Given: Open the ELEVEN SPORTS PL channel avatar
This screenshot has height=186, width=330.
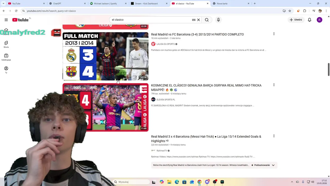Looking at the screenshot, I should point(153,99).
